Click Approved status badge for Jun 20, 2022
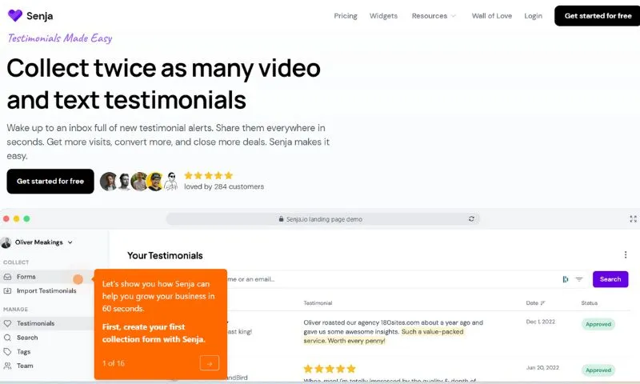Image resolution: width=640 pixels, height=384 pixels. coord(598,370)
